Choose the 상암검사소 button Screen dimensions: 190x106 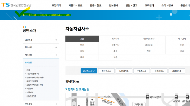point(177,71)
